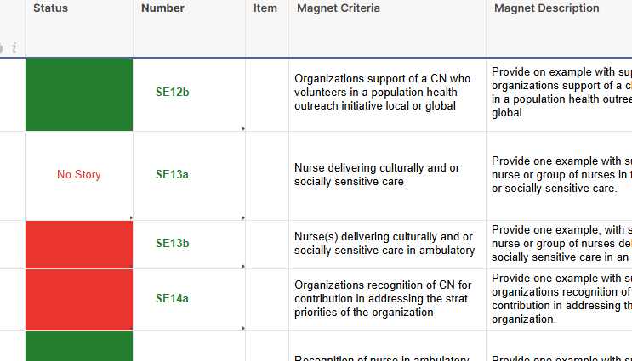This screenshot has width=632, height=361.
Task: Select the green status cell for SE12b
Action: pos(79,94)
